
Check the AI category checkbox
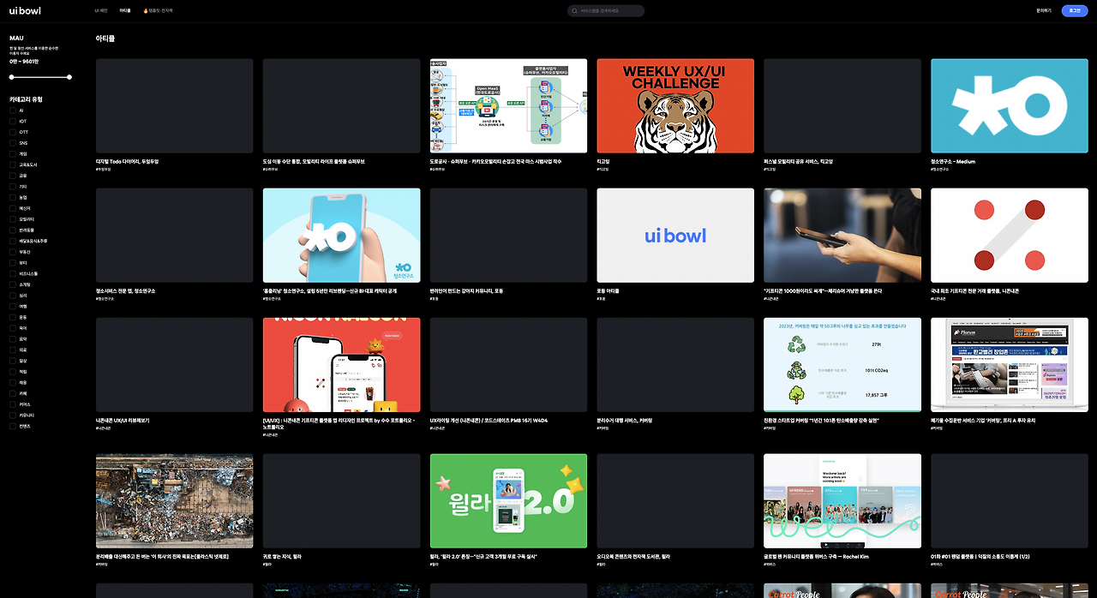pos(12,111)
